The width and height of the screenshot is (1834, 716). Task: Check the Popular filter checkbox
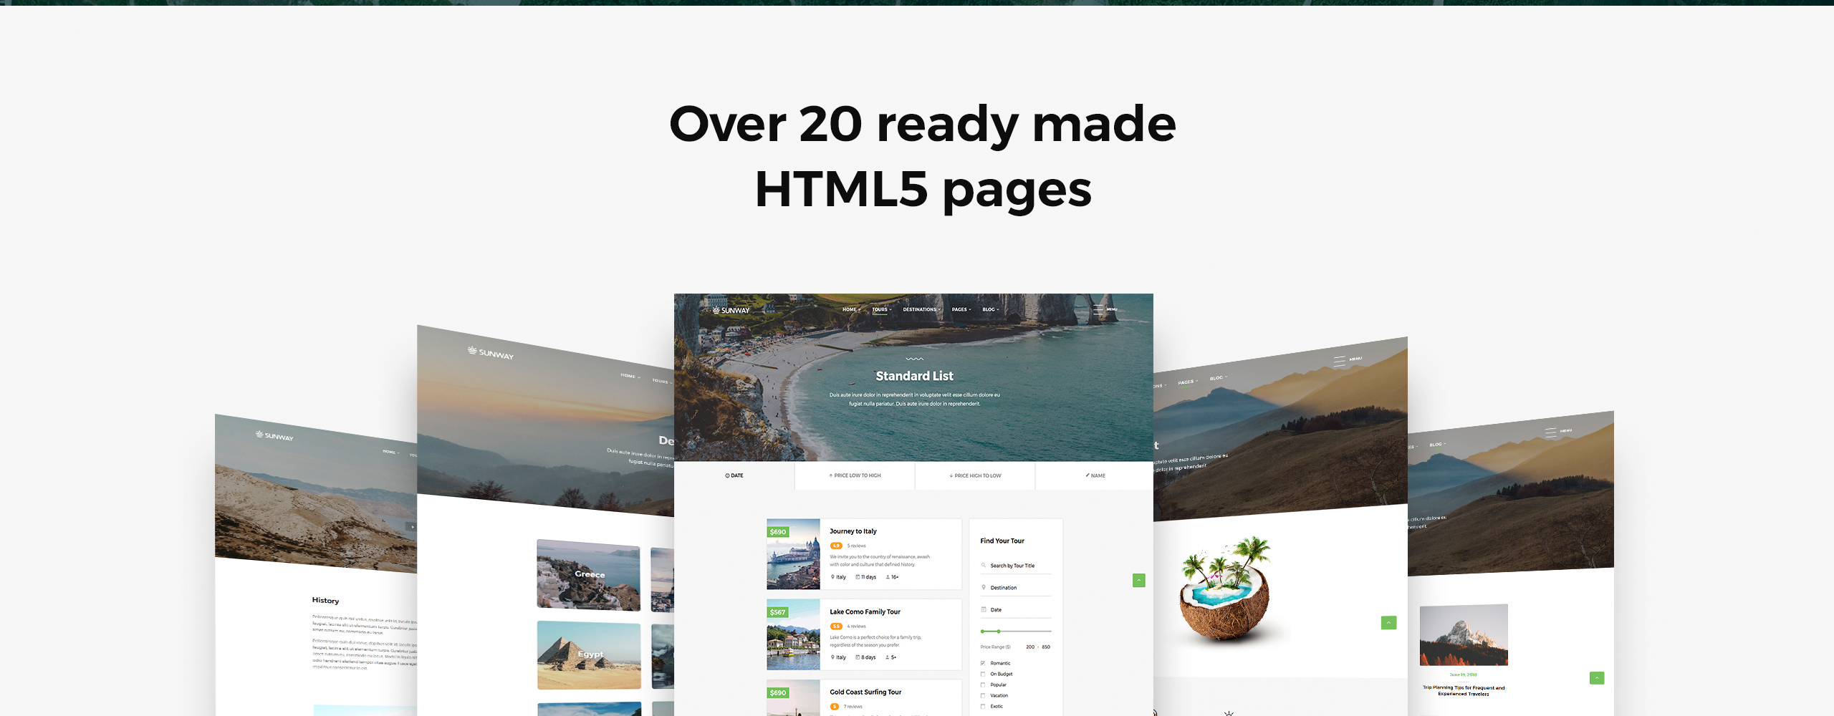983,684
